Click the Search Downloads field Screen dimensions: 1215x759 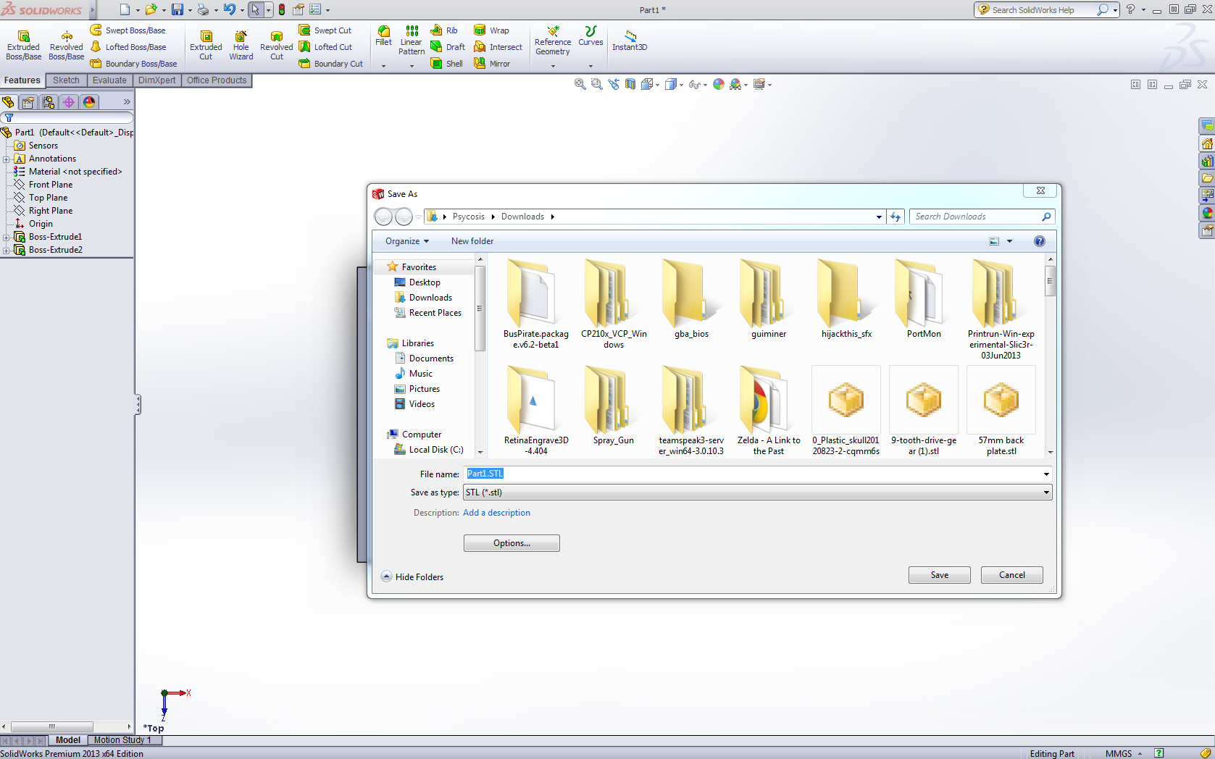[x=974, y=217]
